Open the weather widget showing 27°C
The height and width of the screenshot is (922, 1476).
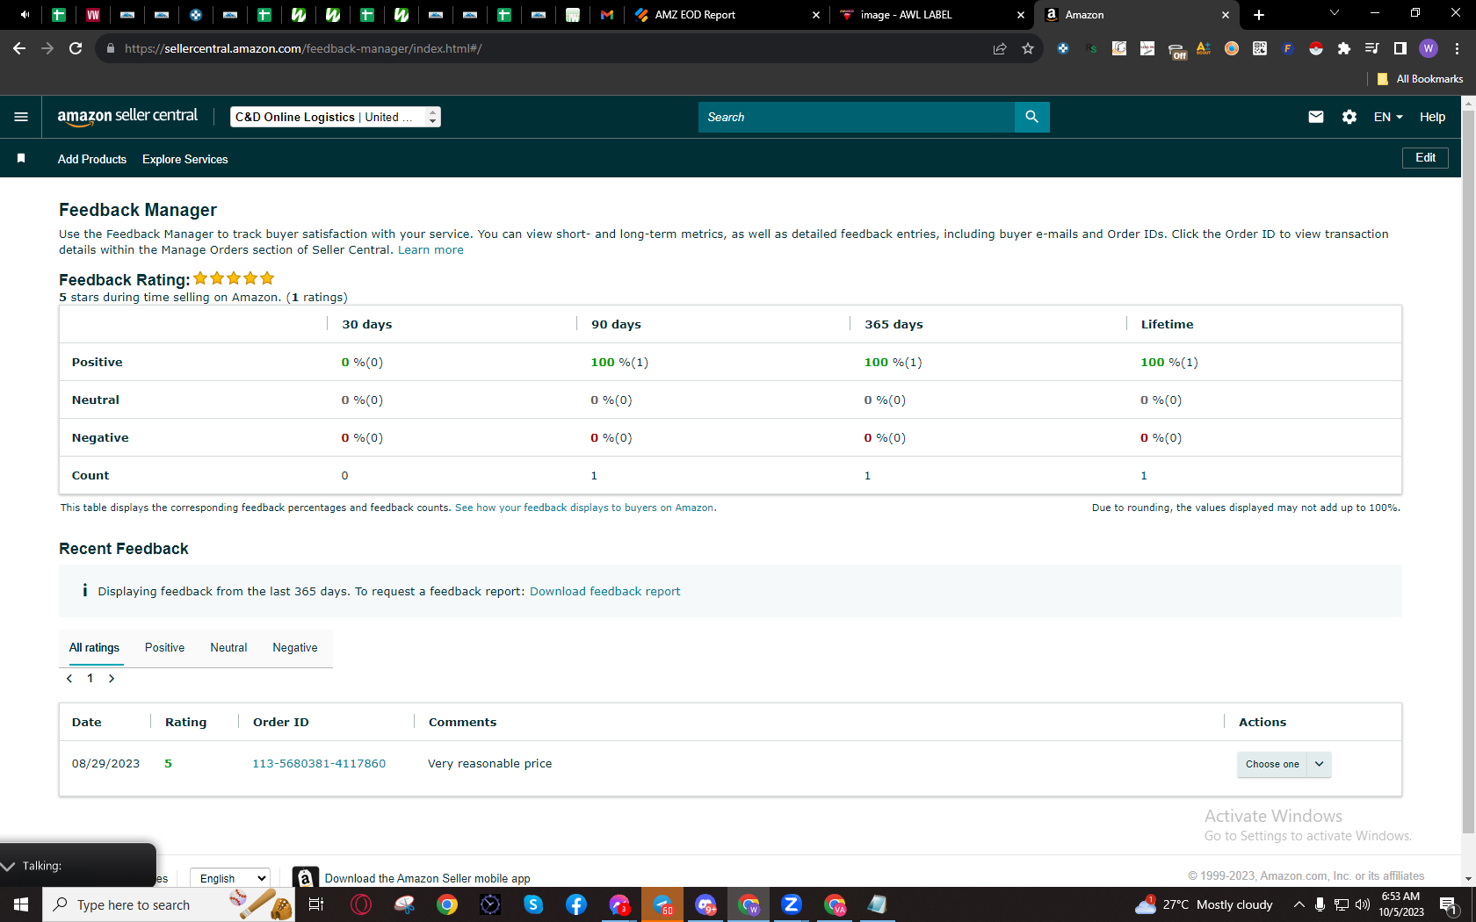[1204, 904]
